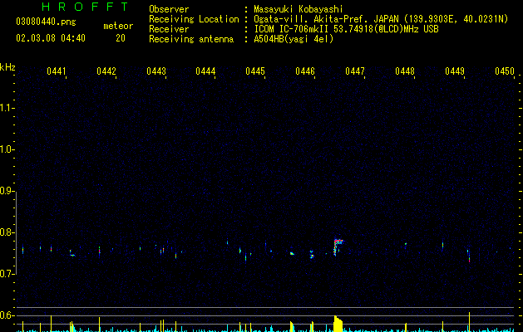The height and width of the screenshot is (332, 523).
Task: Click the 0.6 kHz axis label
Action: pyautogui.click(x=7, y=315)
